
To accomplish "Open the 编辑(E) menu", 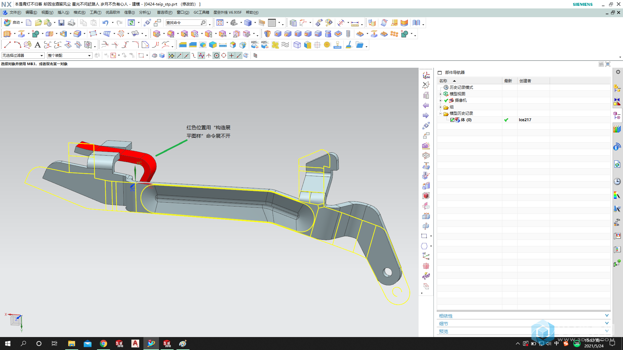I will pos(31,12).
